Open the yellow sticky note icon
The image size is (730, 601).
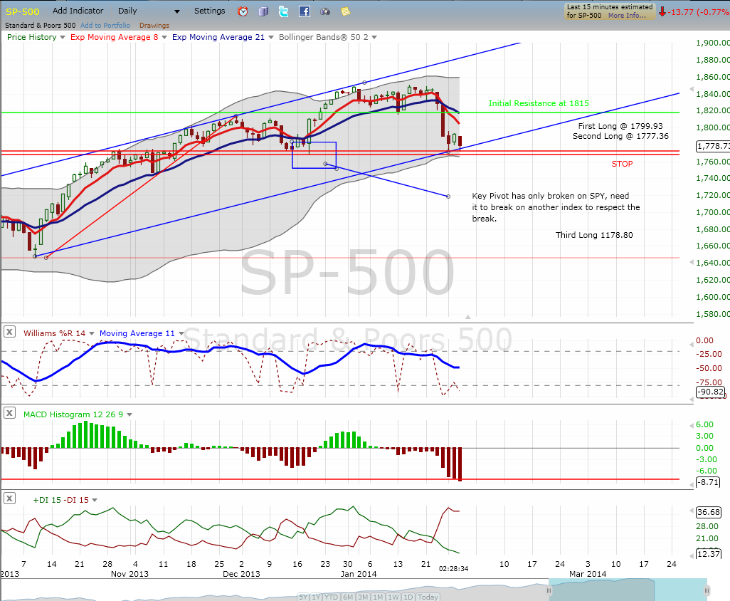point(346,11)
